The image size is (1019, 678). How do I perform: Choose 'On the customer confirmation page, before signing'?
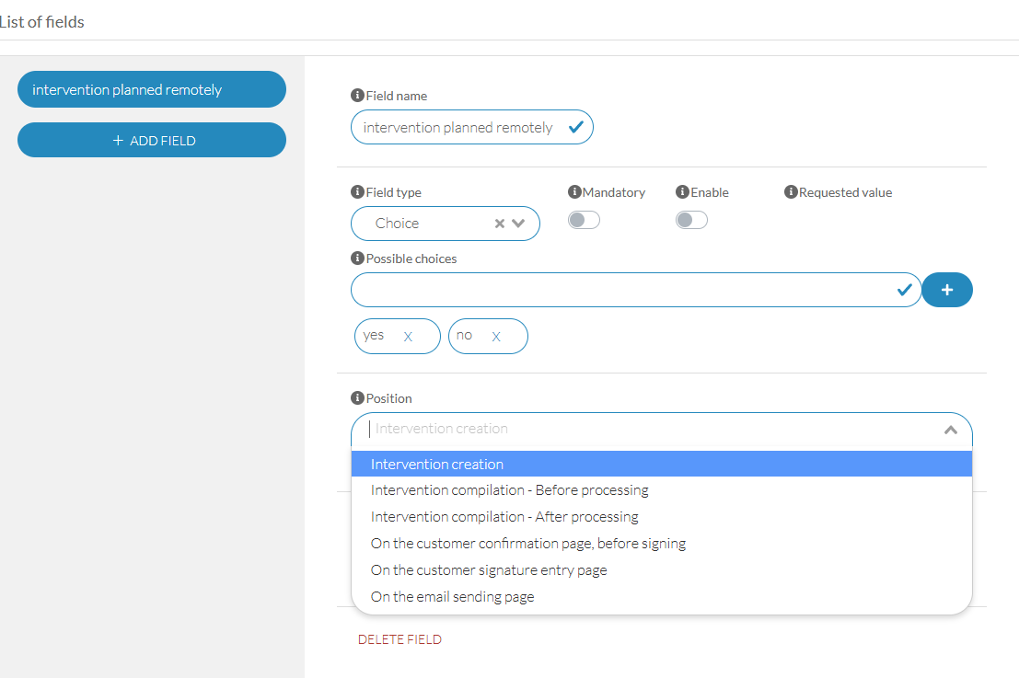662,544
